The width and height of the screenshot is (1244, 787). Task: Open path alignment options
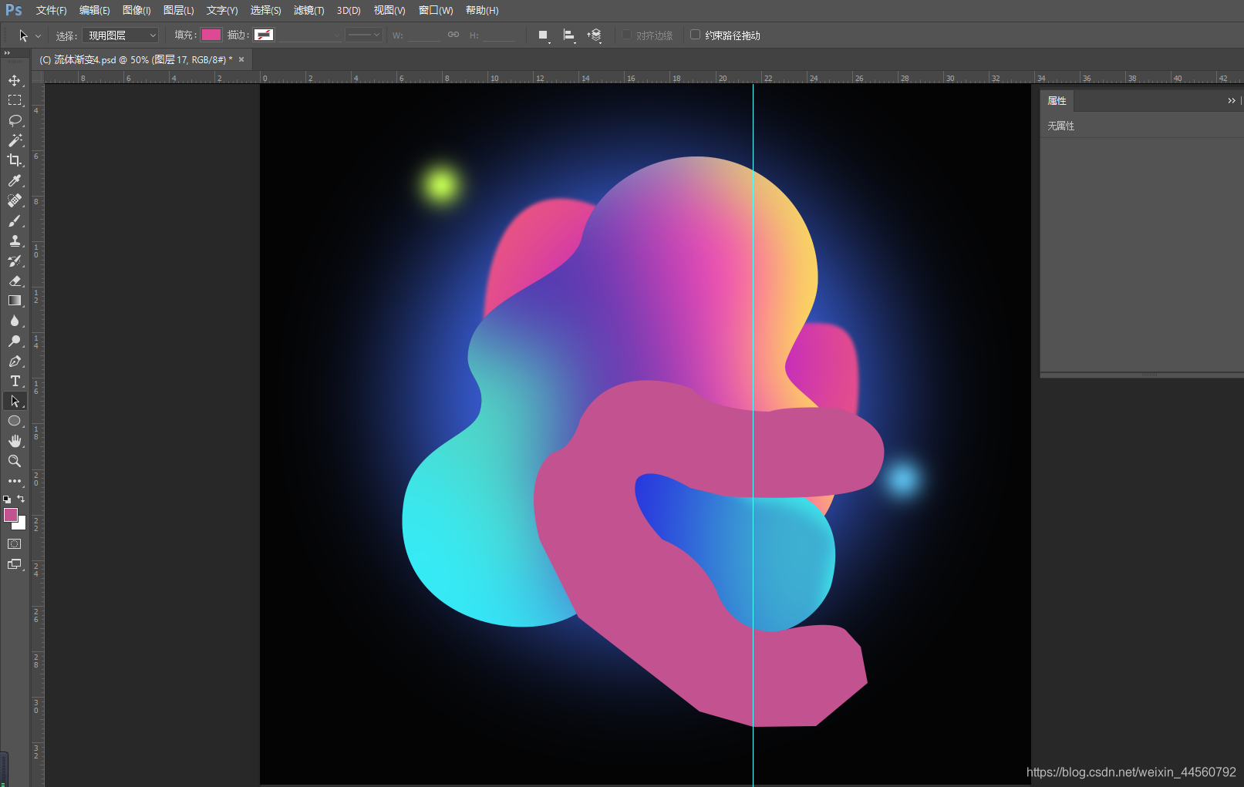click(569, 35)
